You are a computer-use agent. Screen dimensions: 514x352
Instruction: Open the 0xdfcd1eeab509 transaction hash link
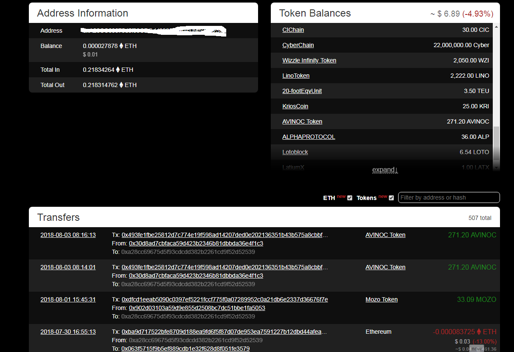point(225,299)
